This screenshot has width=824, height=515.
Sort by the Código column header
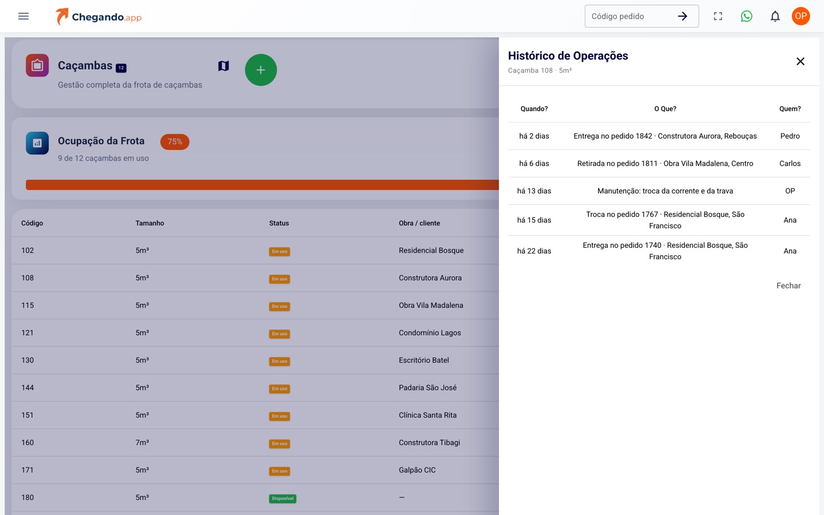(32, 223)
